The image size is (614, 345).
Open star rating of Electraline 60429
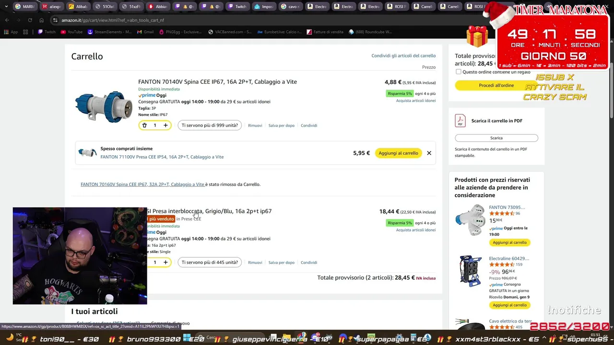click(x=501, y=264)
